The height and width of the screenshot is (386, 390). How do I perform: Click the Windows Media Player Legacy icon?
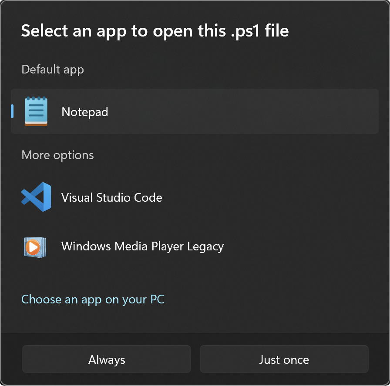point(35,247)
